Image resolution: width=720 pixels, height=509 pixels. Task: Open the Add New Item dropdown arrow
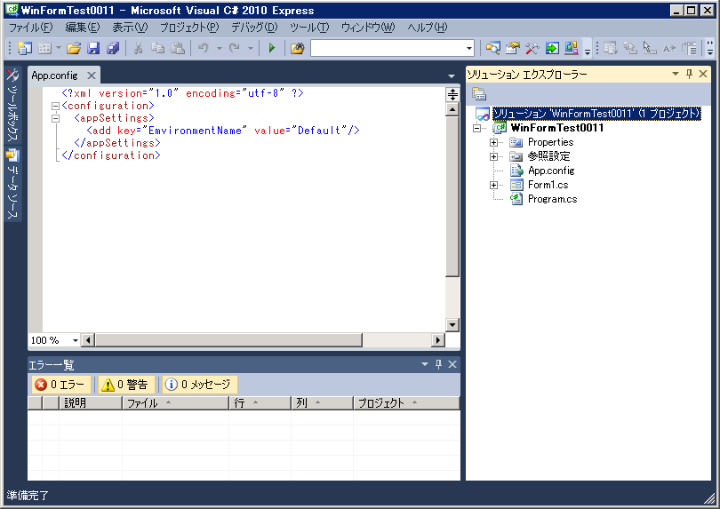59,48
